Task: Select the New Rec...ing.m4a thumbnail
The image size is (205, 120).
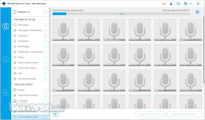Action: click(140, 55)
